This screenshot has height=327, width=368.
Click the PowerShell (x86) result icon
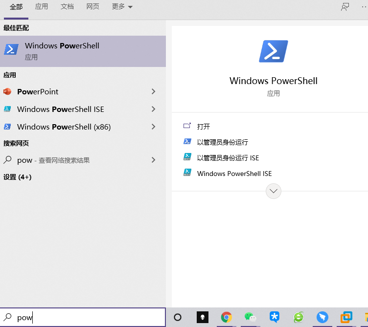click(x=7, y=127)
